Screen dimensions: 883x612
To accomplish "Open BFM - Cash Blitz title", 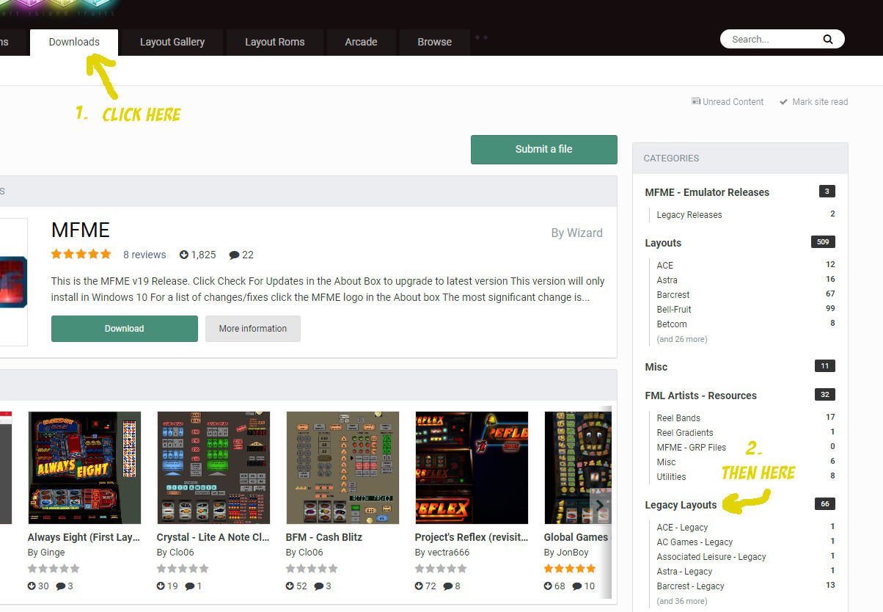I will (x=324, y=537).
